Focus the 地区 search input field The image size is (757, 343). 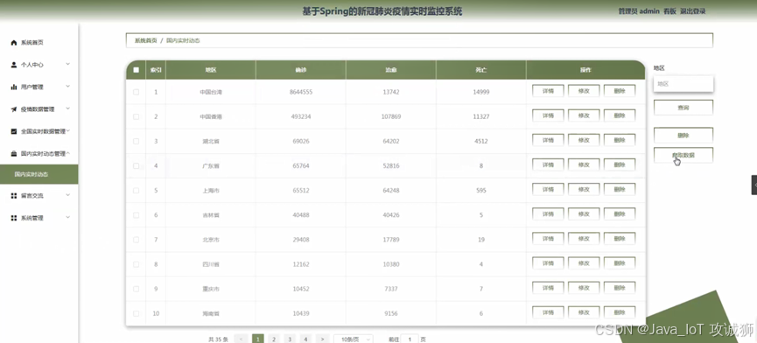click(683, 83)
